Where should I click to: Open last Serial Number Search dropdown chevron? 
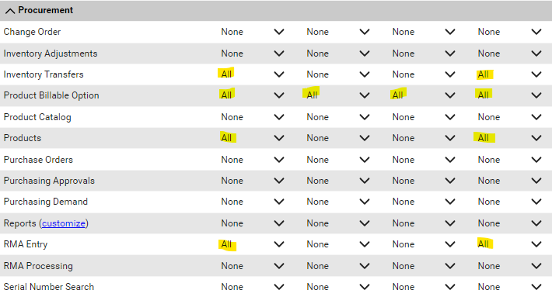pos(536,287)
